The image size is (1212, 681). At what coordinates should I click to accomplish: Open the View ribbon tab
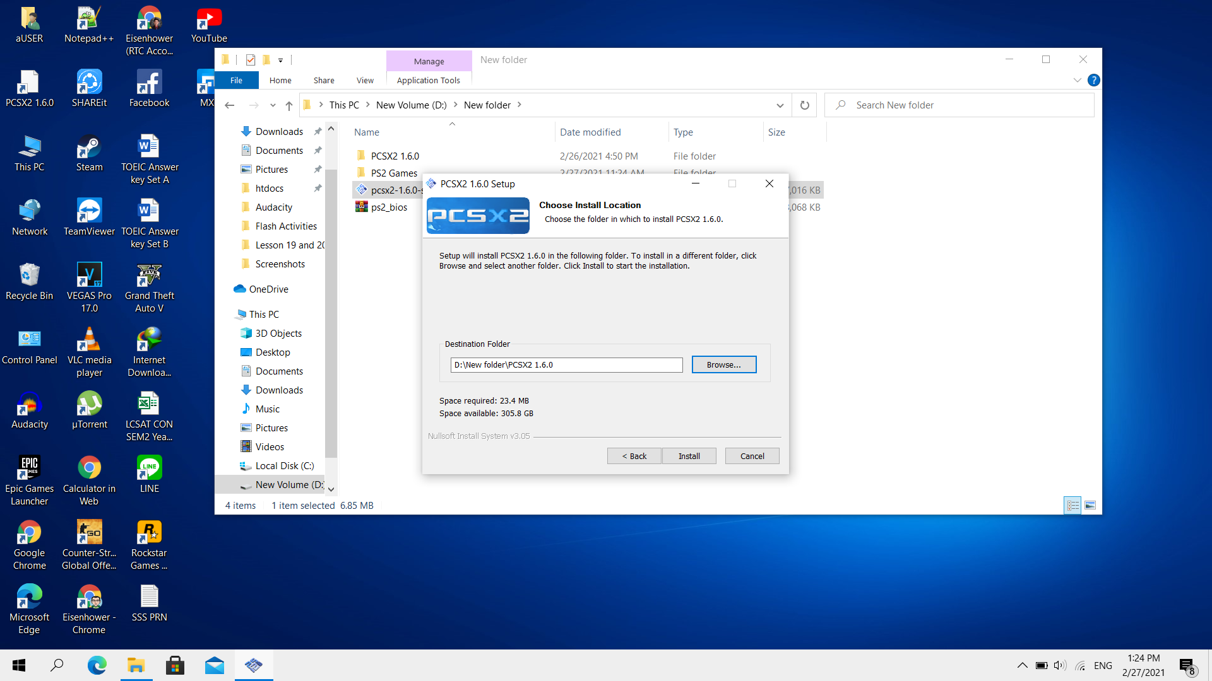coord(365,80)
